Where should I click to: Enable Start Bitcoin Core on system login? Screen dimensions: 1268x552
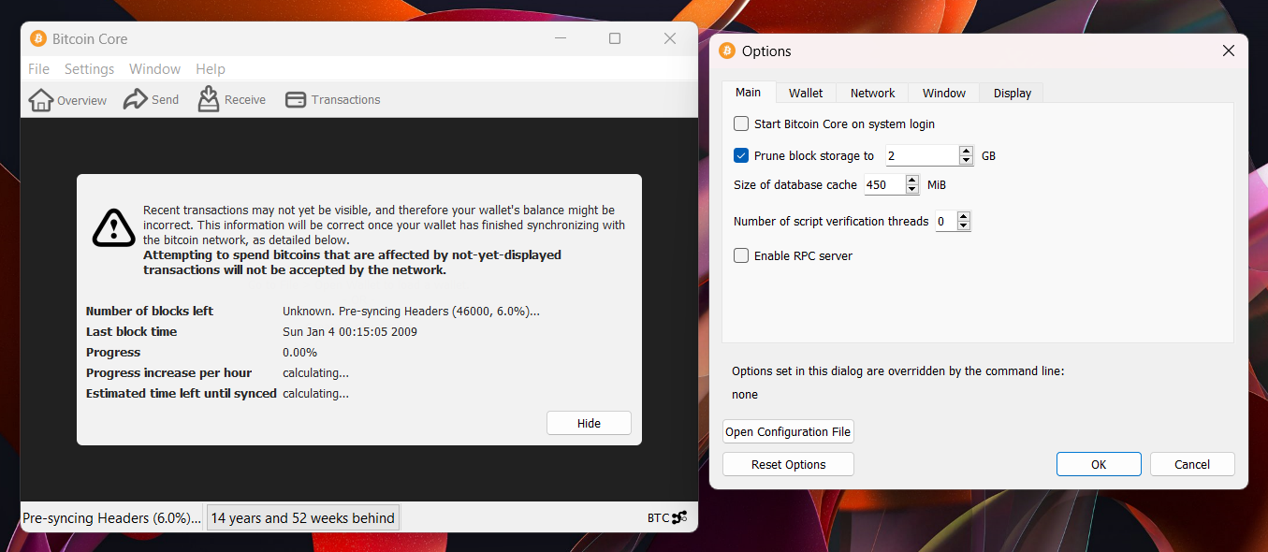click(741, 123)
